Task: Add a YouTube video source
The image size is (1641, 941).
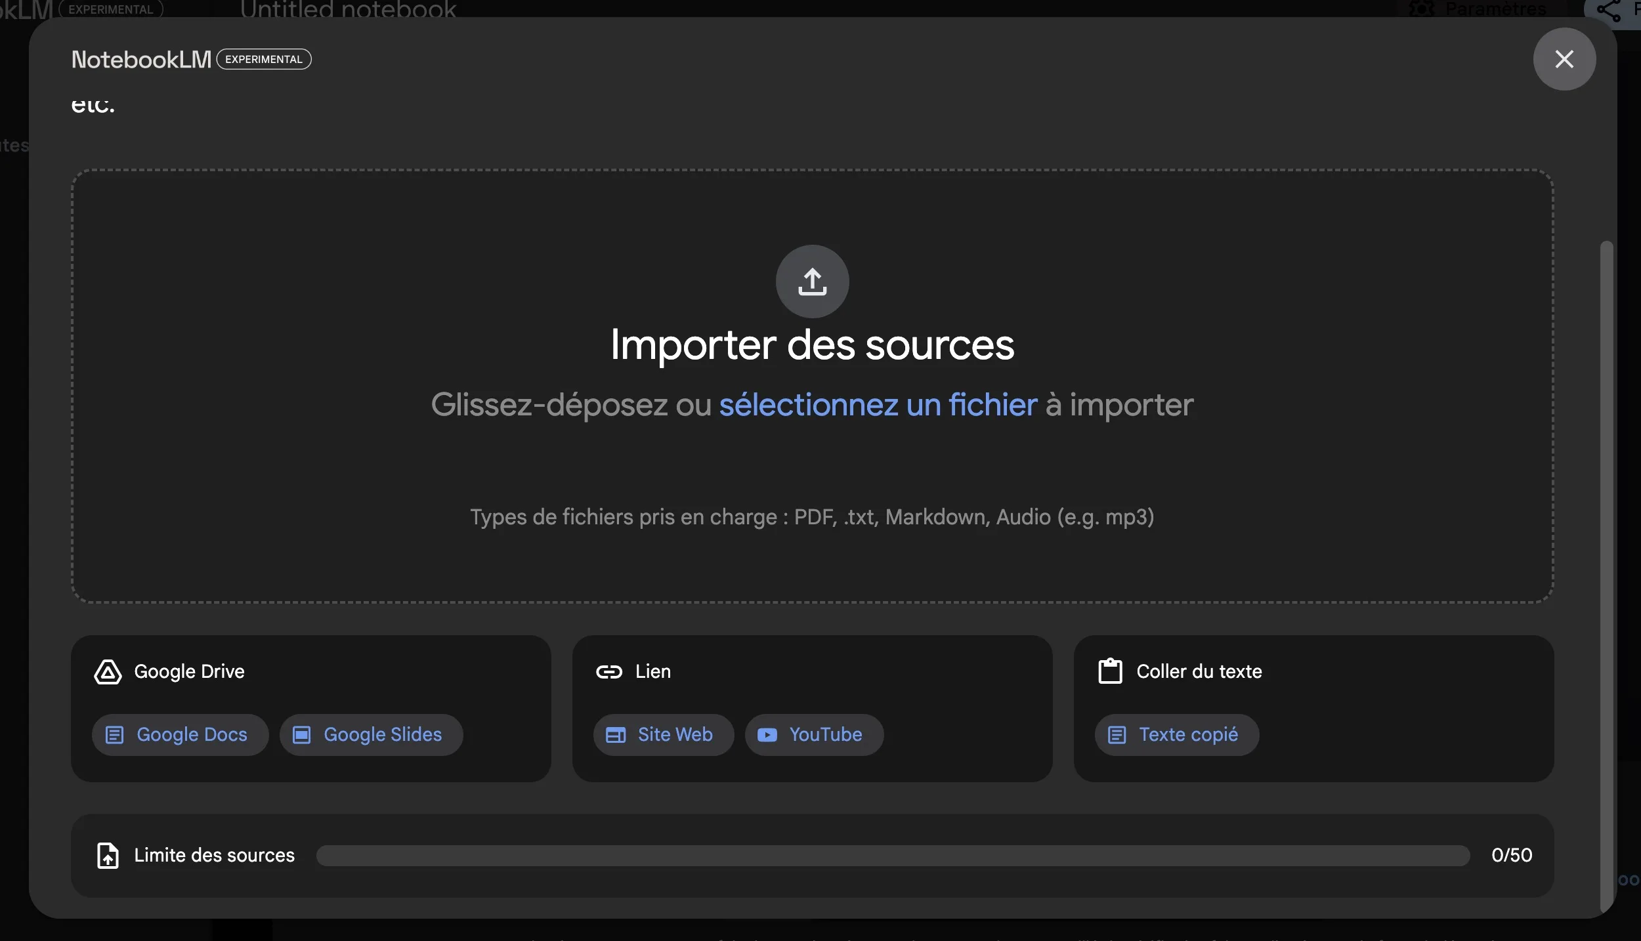Action: coord(814,734)
